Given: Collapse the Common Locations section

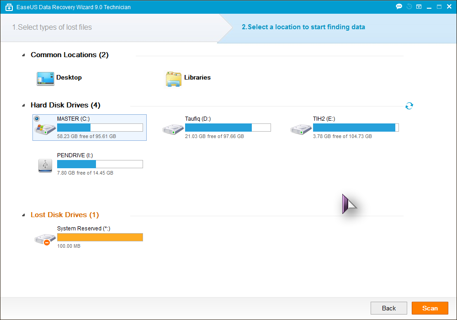Looking at the screenshot, I should pos(24,55).
